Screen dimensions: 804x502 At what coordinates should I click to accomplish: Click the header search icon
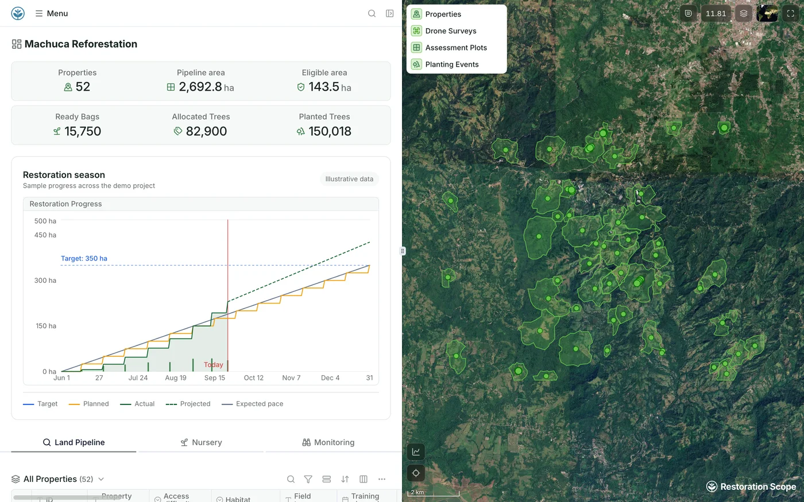[372, 13]
